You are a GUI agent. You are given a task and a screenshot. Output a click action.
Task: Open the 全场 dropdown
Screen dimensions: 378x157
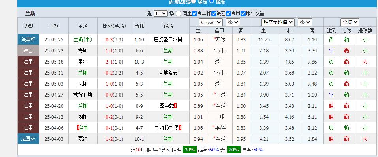click(x=350, y=22)
